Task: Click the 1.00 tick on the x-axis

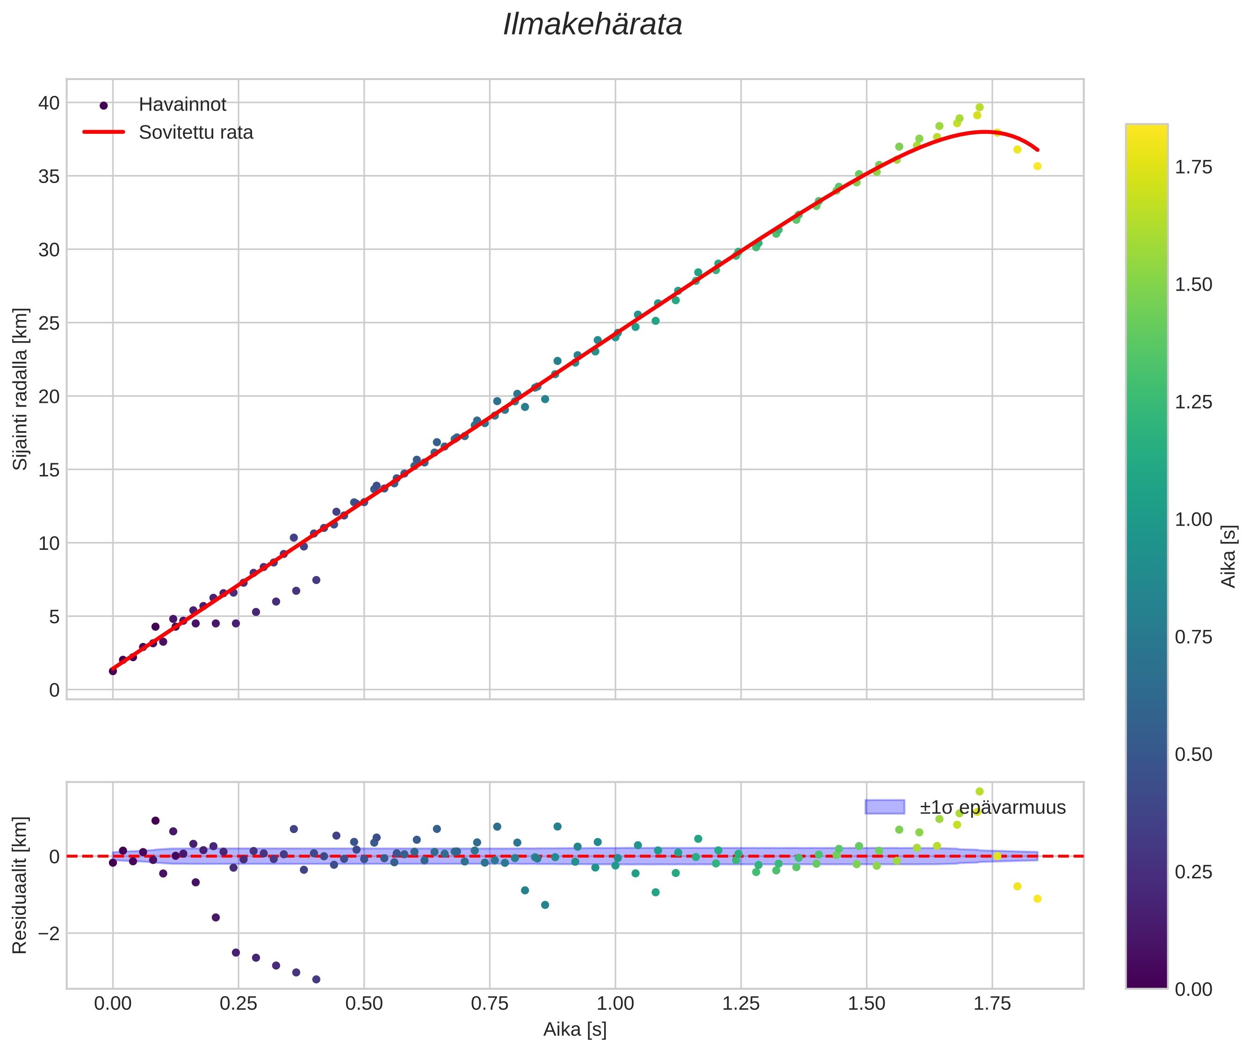Action: [x=615, y=1004]
